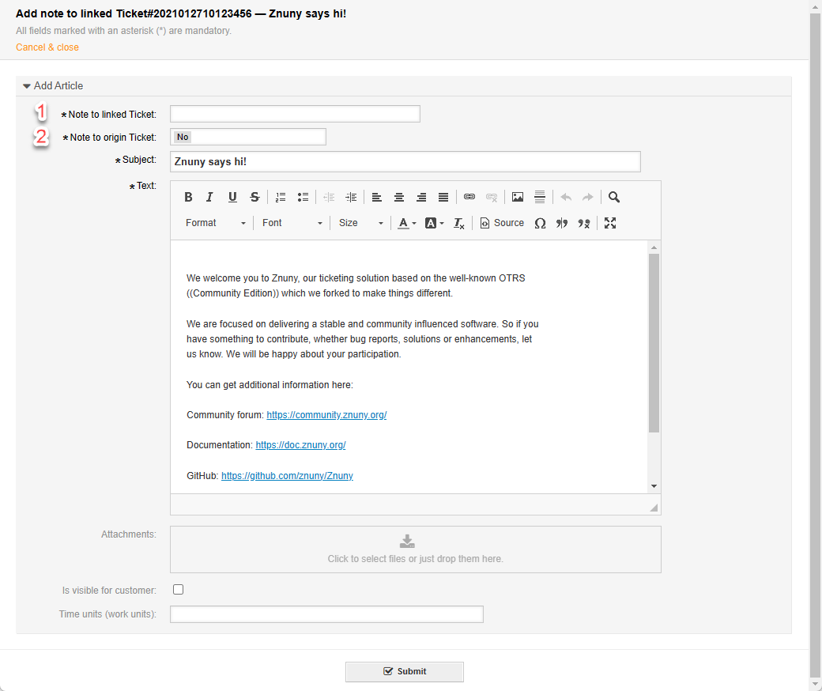Toggle strikethrough formatting
This screenshot has height=691, width=822.
pyautogui.click(x=255, y=198)
